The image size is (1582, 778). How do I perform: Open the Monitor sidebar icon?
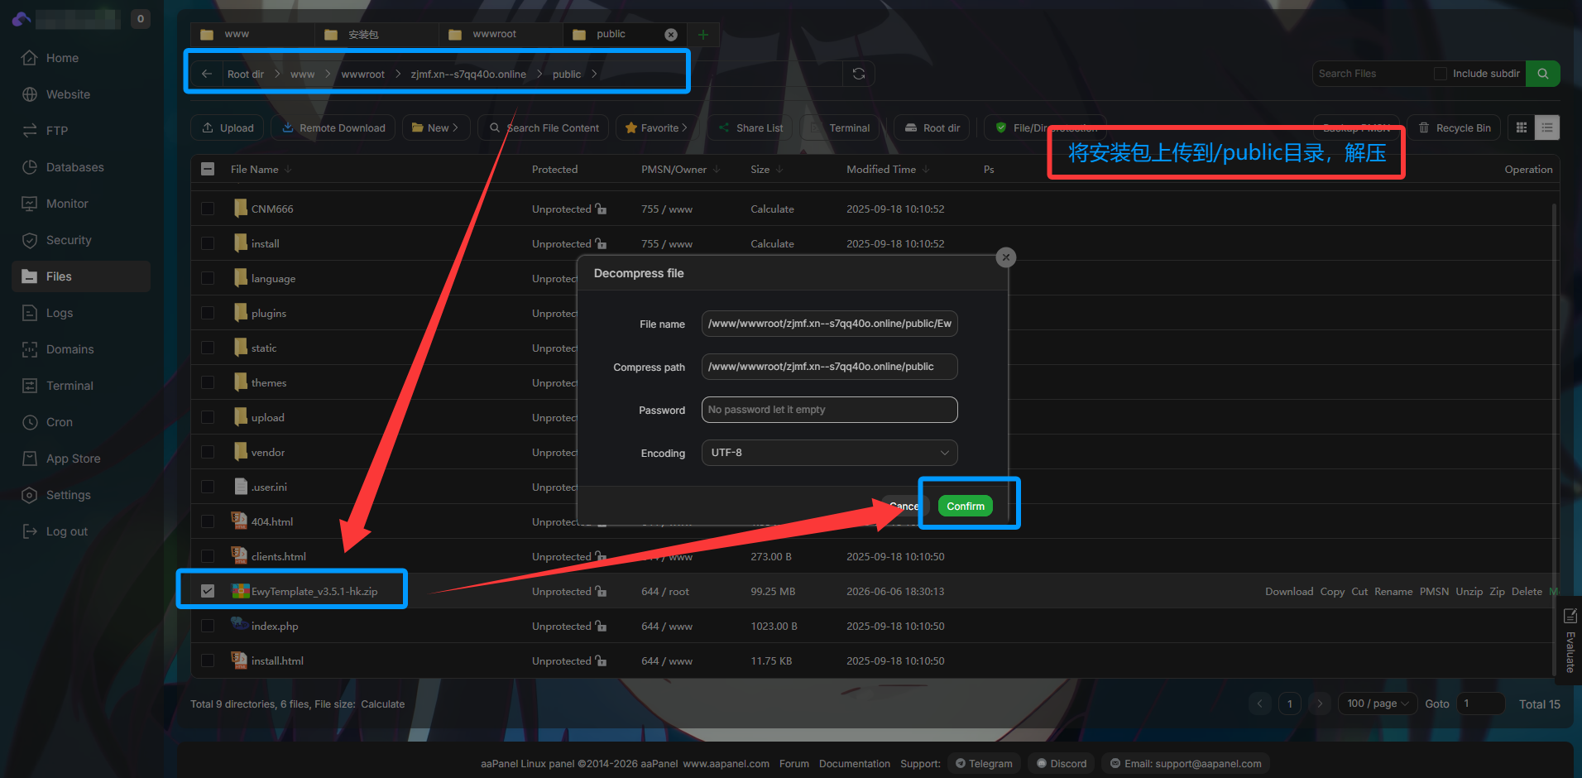click(30, 204)
